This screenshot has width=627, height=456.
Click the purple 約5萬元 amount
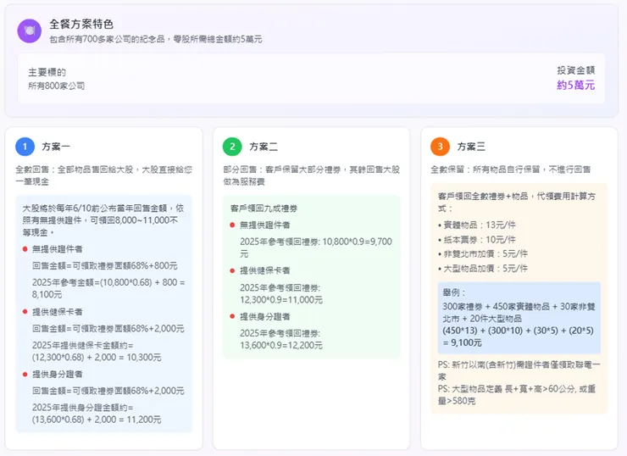(x=575, y=86)
